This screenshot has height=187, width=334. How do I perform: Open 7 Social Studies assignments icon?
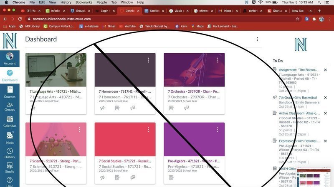[x=117, y=177]
